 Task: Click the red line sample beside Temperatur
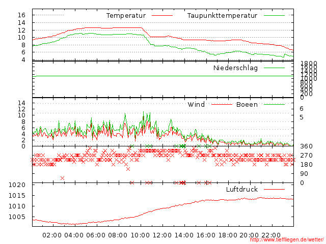pyautogui.click(x=162, y=15)
